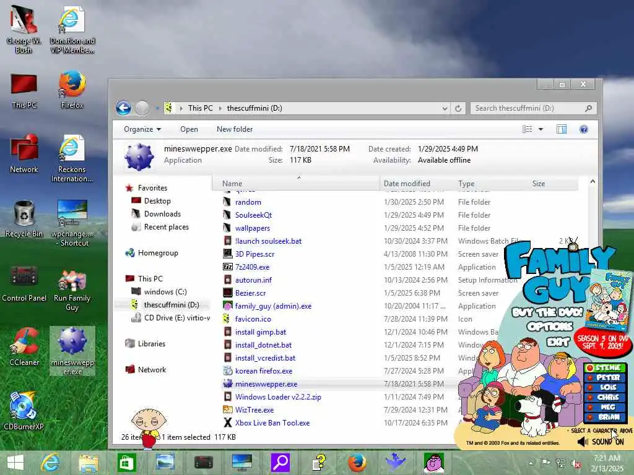The height and width of the screenshot is (475, 634).
Task: Open Control Panel desktop icon
Action: 24,283
